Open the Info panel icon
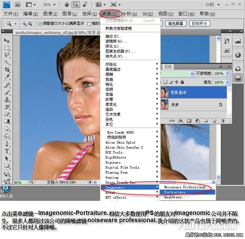 [238, 55]
